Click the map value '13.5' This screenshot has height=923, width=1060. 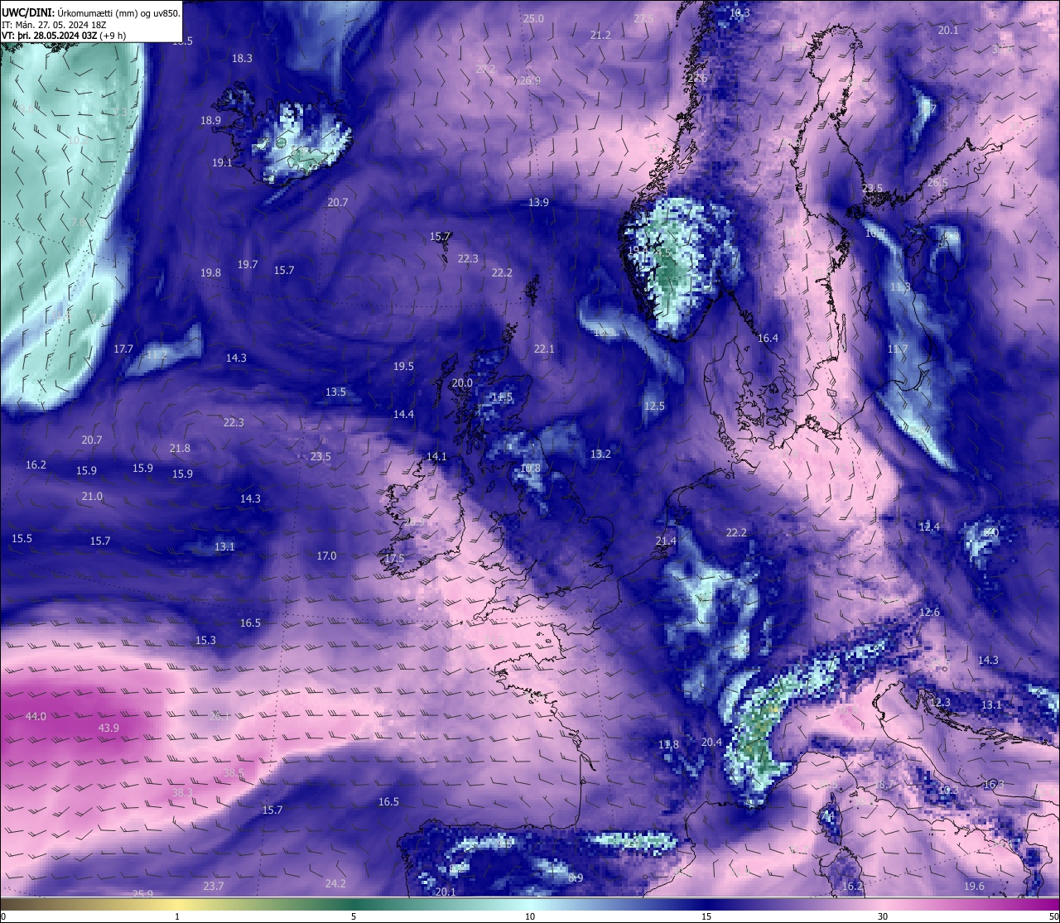(x=335, y=392)
